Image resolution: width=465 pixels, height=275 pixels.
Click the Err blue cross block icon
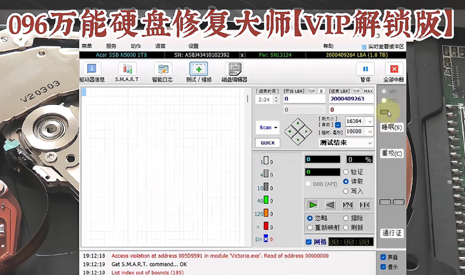coord(265,239)
